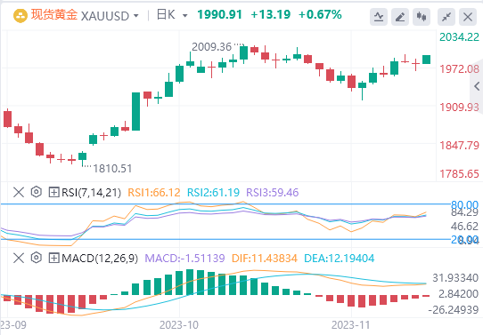Open MACD indicator settings gear
The image size is (483, 335).
pos(37,258)
